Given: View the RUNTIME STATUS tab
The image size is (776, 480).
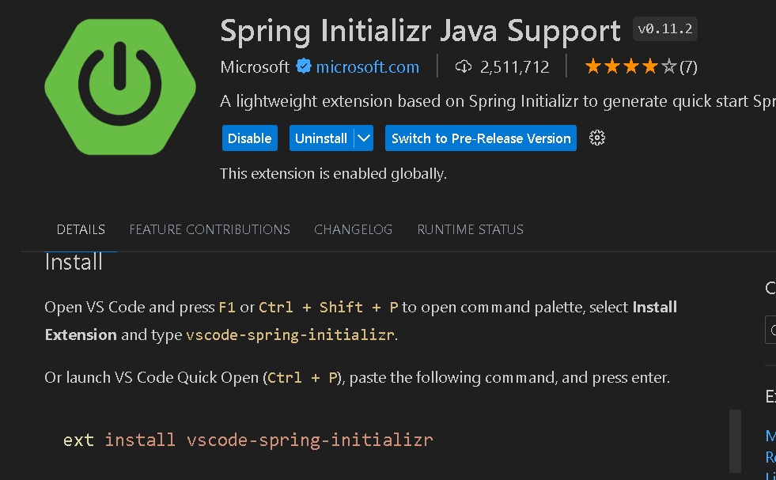Looking at the screenshot, I should click(470, 229).
